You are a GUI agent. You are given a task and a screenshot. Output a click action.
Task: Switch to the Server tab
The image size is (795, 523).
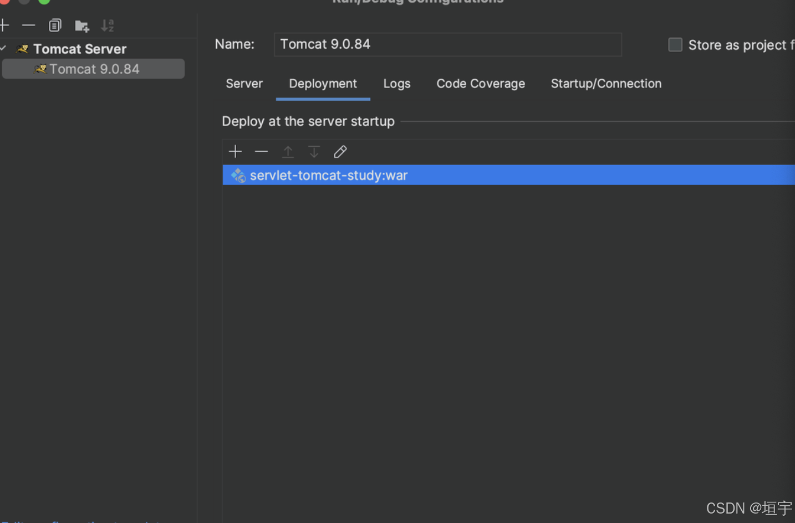click(244, 84)
